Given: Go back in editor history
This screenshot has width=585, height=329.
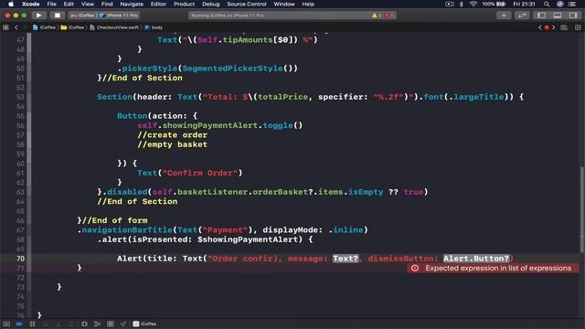Looking at the screenshot, I should point(16,27).
